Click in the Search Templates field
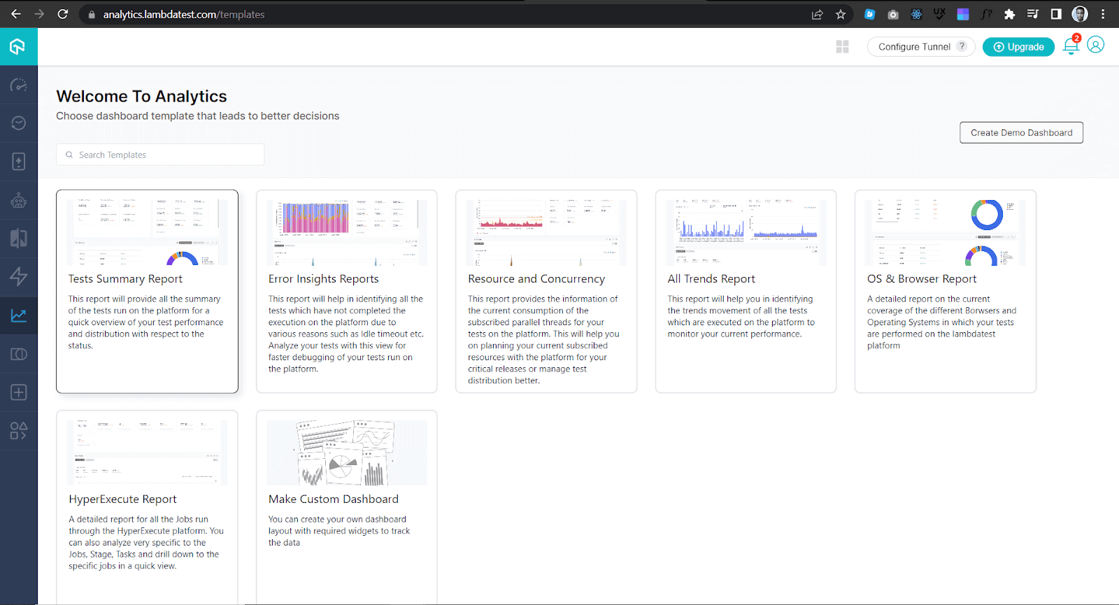Screen dimensions: 1119x605 click(160, 155)
